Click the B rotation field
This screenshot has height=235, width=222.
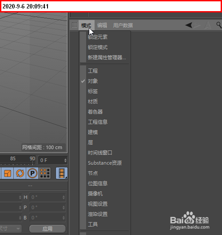(x=48, y=218)
